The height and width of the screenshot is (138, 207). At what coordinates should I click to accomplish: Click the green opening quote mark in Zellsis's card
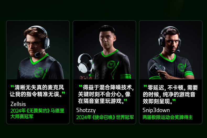[12, 87]
